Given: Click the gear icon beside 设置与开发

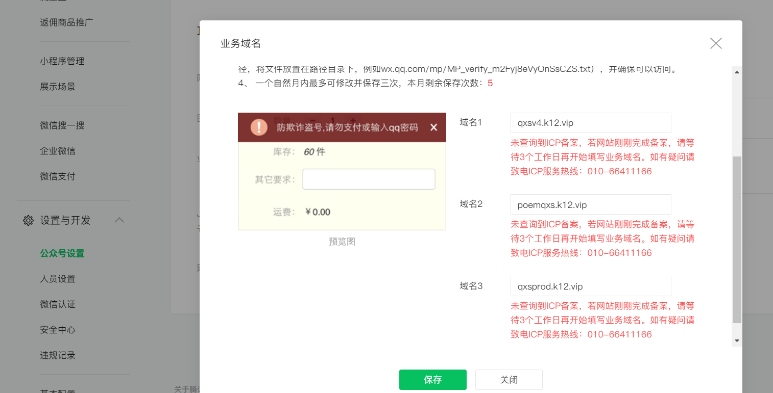Looking at the screenshot, I should [29, 221].
